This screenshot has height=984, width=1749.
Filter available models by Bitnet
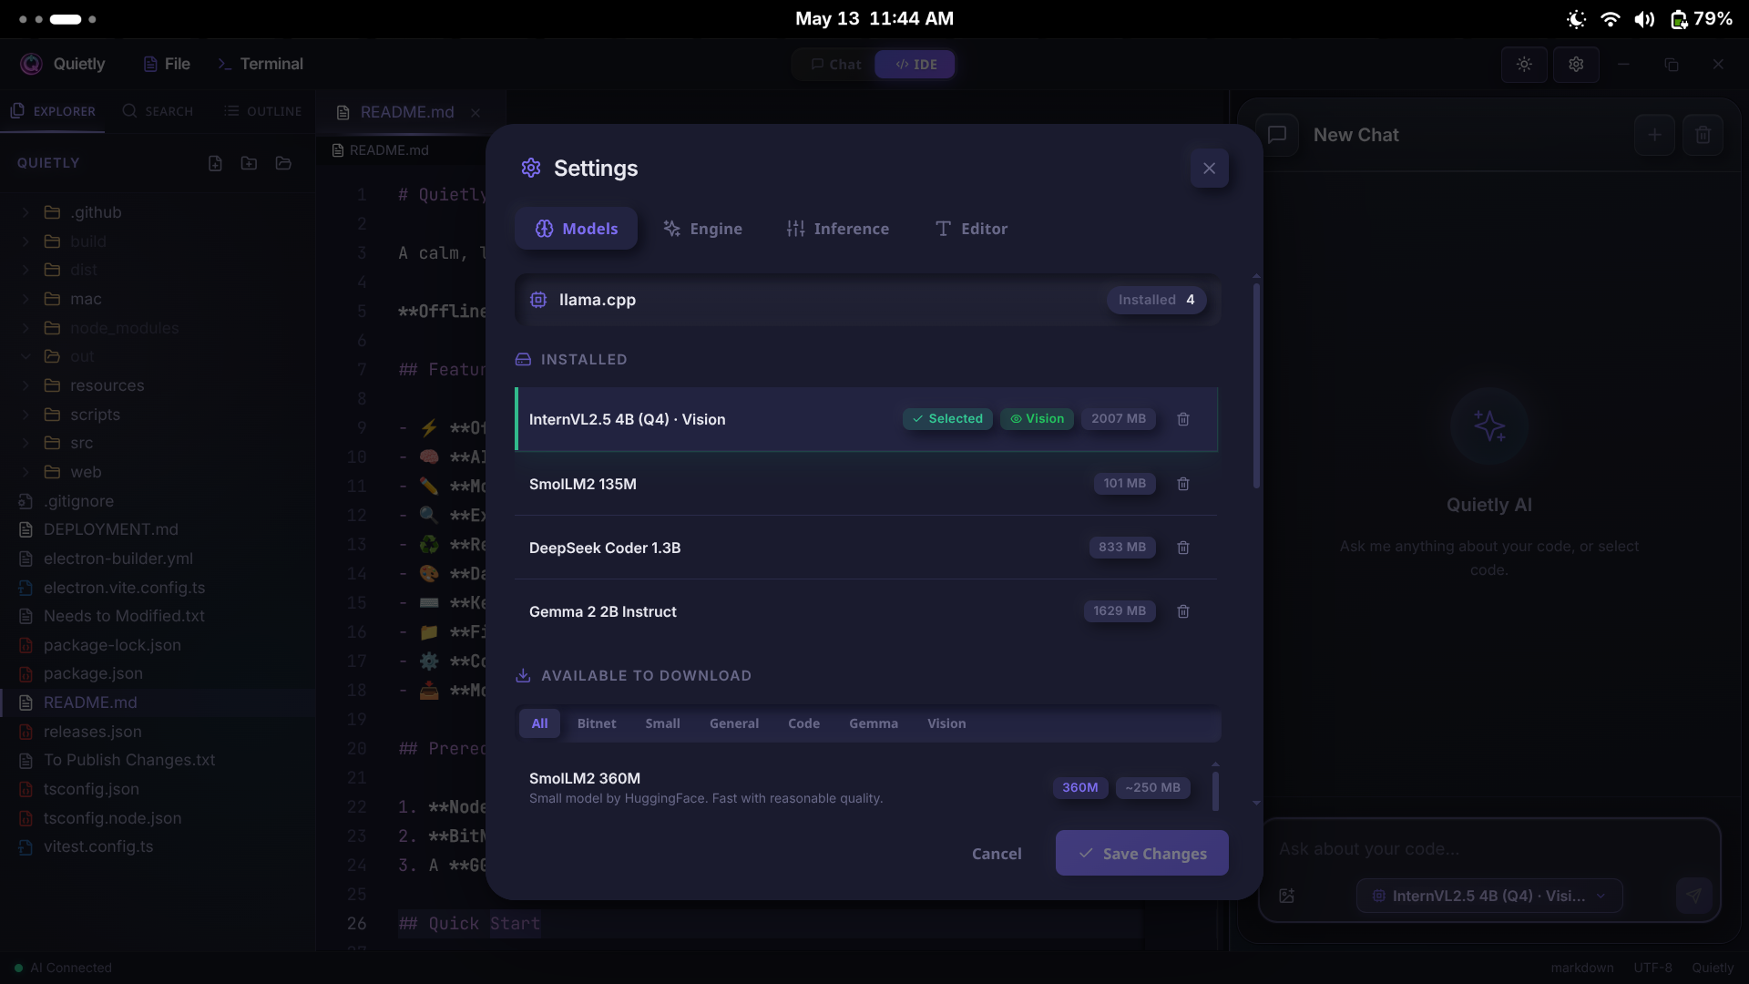[x=597, y=723]
